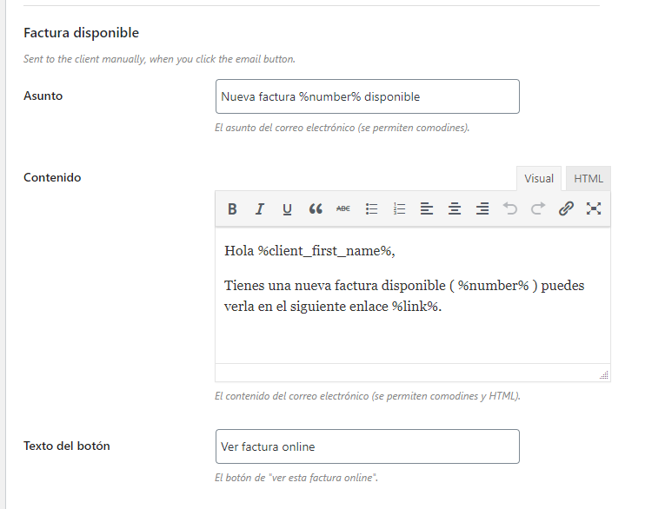This screenshot has width=645, height=509.
Task: Click into the Asunto subject field
Action: 368,96
